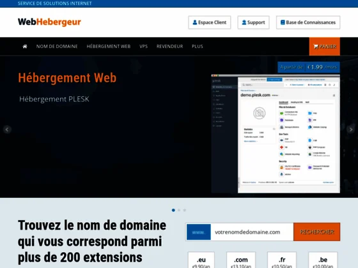
Task: Open the Nom de Domaine menu
Action: tap(57, 46)
